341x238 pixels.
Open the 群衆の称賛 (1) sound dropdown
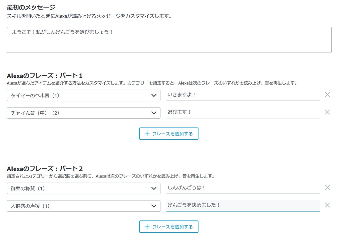point(84,188)
